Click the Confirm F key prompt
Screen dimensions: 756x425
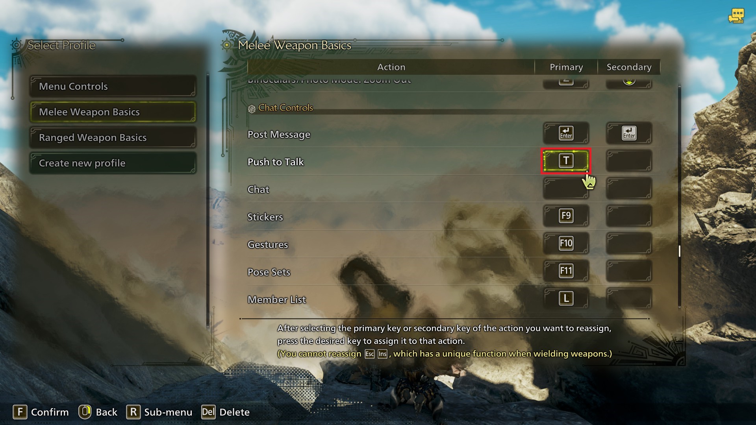point(41,412)
